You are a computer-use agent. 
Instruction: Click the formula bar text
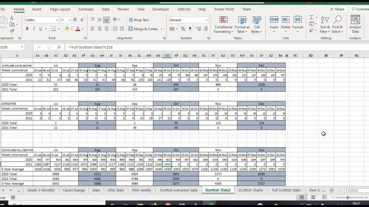click(x=91, y=47)
